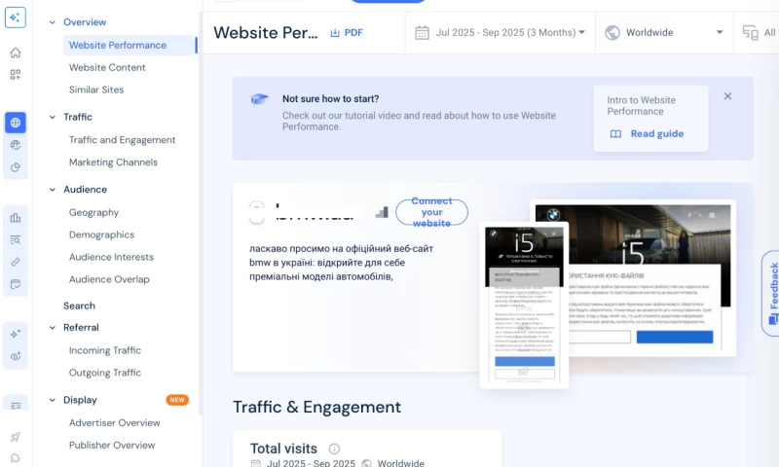Open the Search section
Screen dimensions: 779x467
(79, 305)
